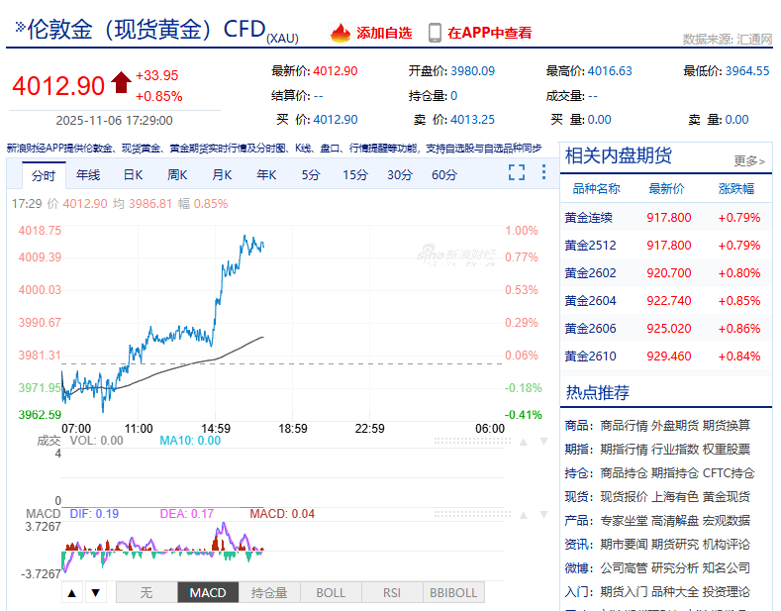Open the 黄金2512 futures link

(x=590, y=246)
